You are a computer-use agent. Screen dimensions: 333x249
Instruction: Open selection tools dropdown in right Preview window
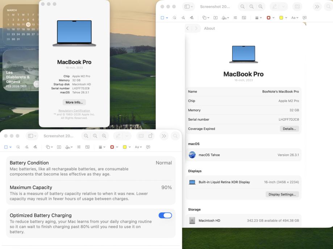[x=165, y=18]
